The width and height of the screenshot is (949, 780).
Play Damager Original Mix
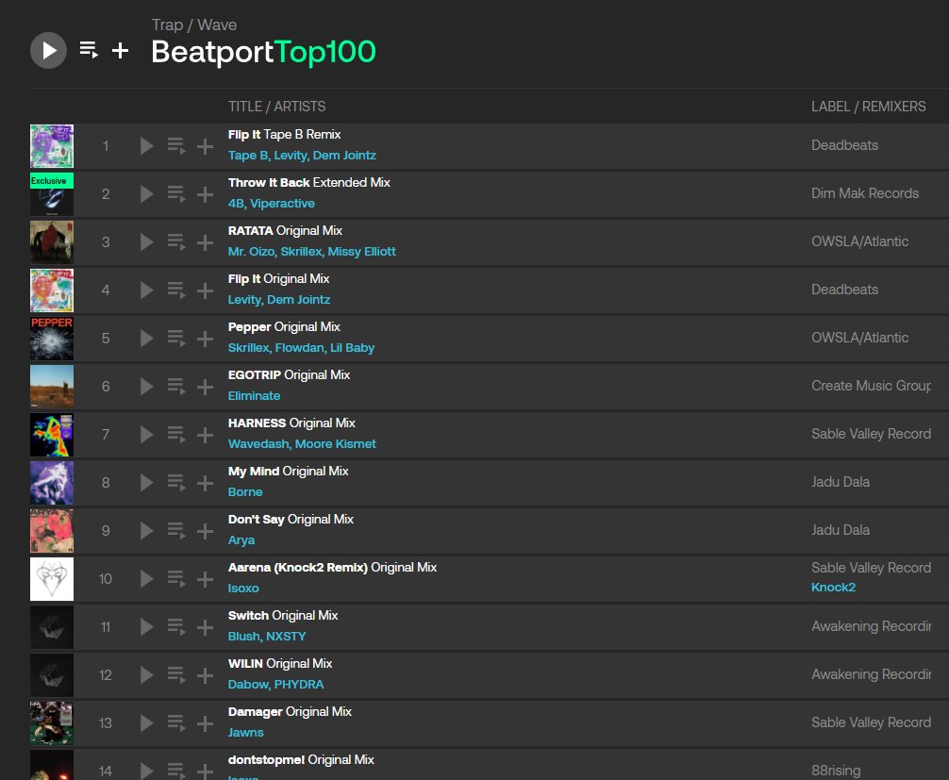146,723
